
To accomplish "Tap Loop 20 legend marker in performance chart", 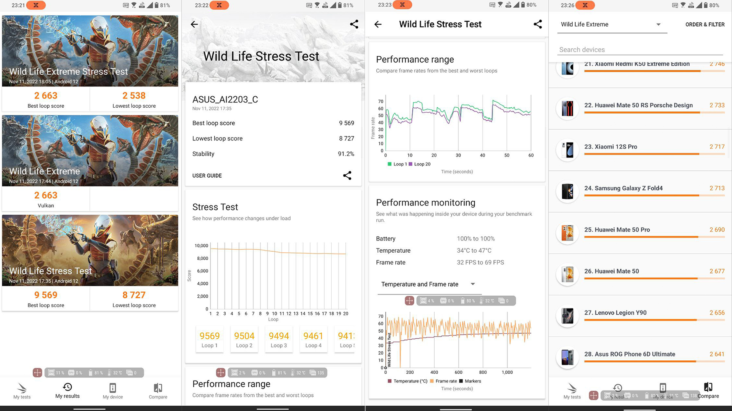I will (411, 164).
